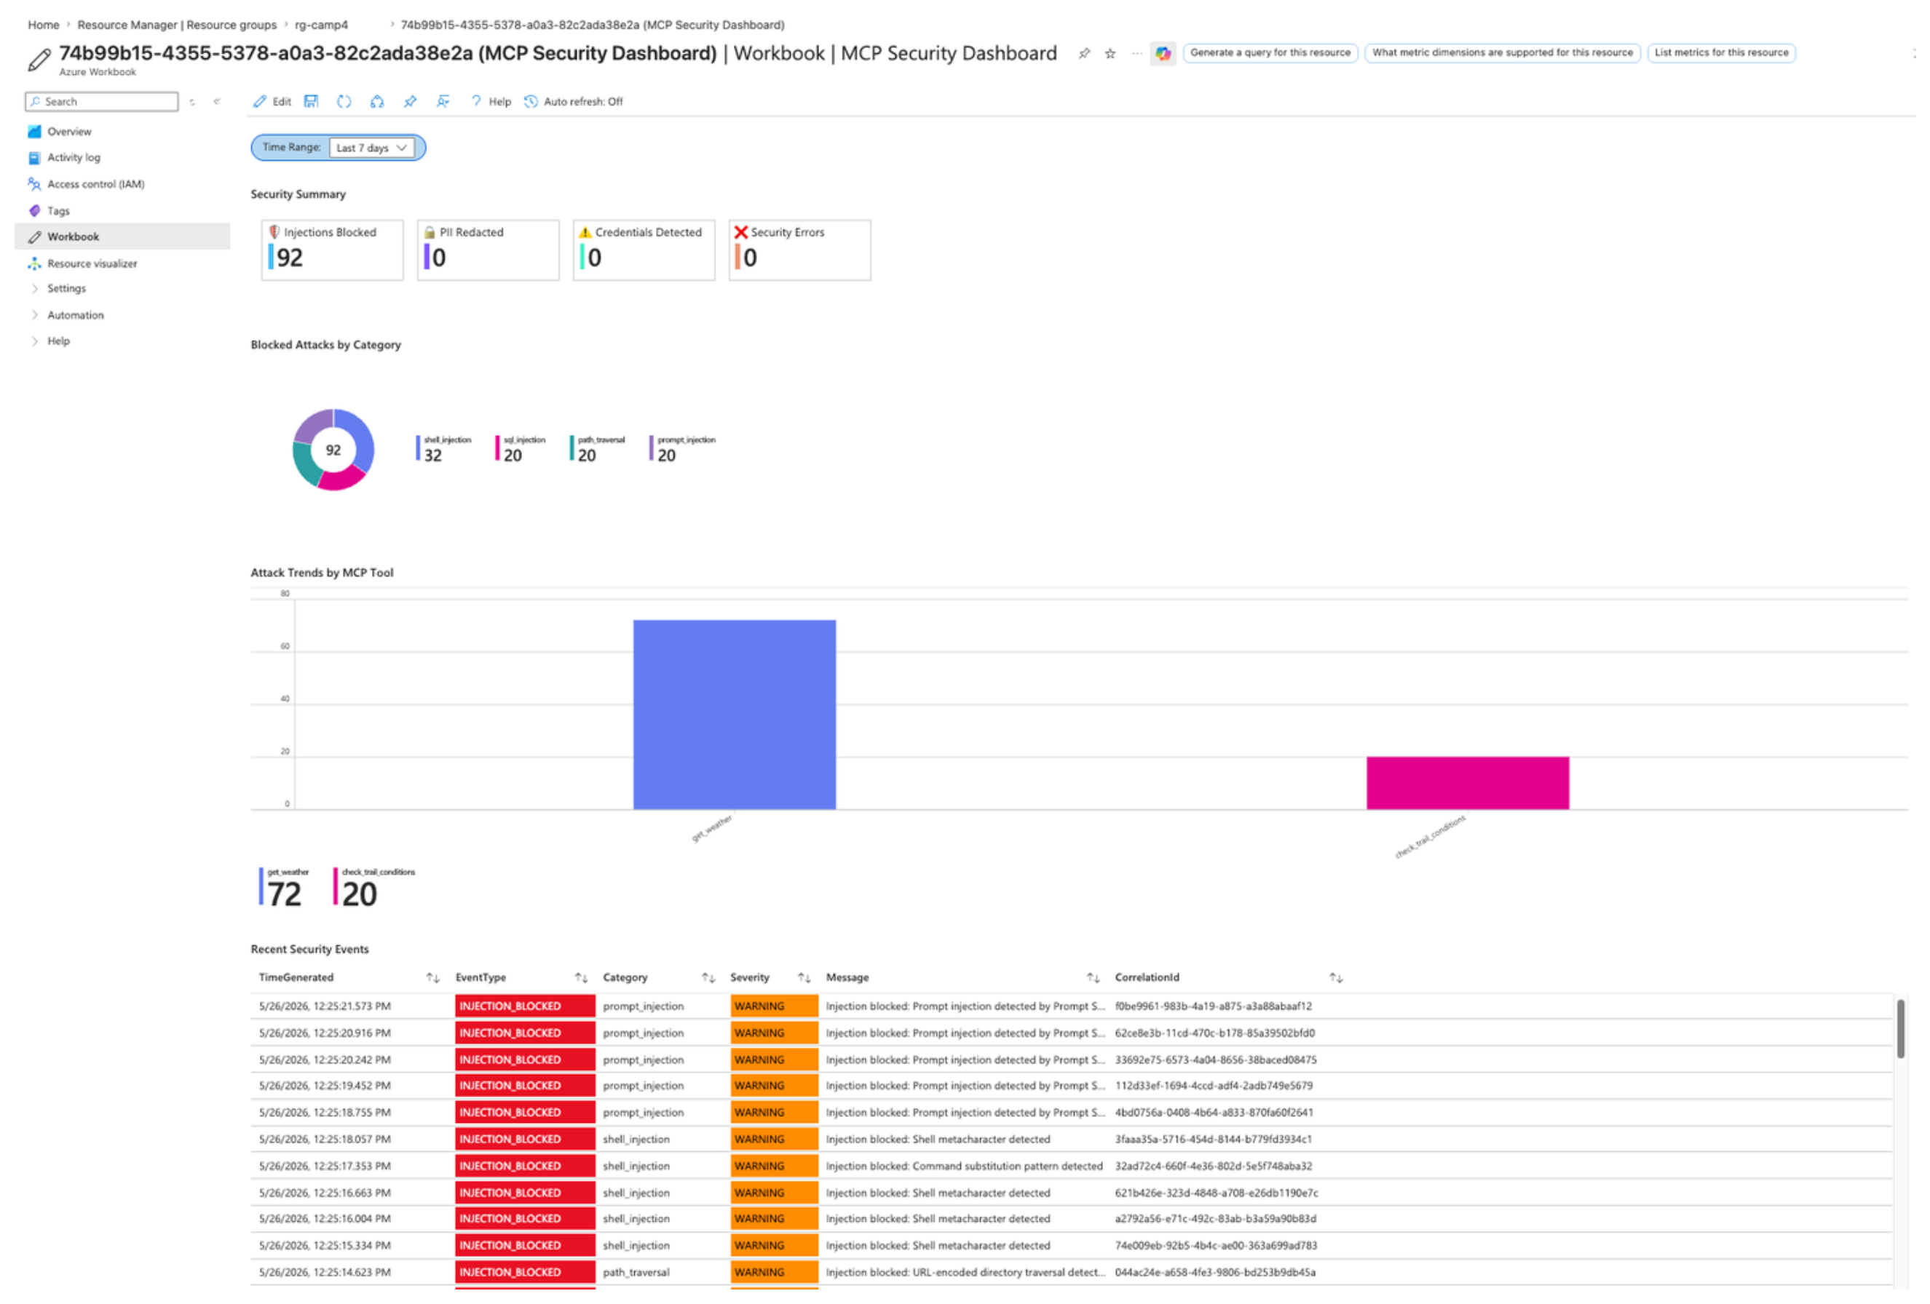The height and width of the screenshot is (1304, 1930).
Task: Open rg-camp4 breadcrumb link
Action: point(321,25)
